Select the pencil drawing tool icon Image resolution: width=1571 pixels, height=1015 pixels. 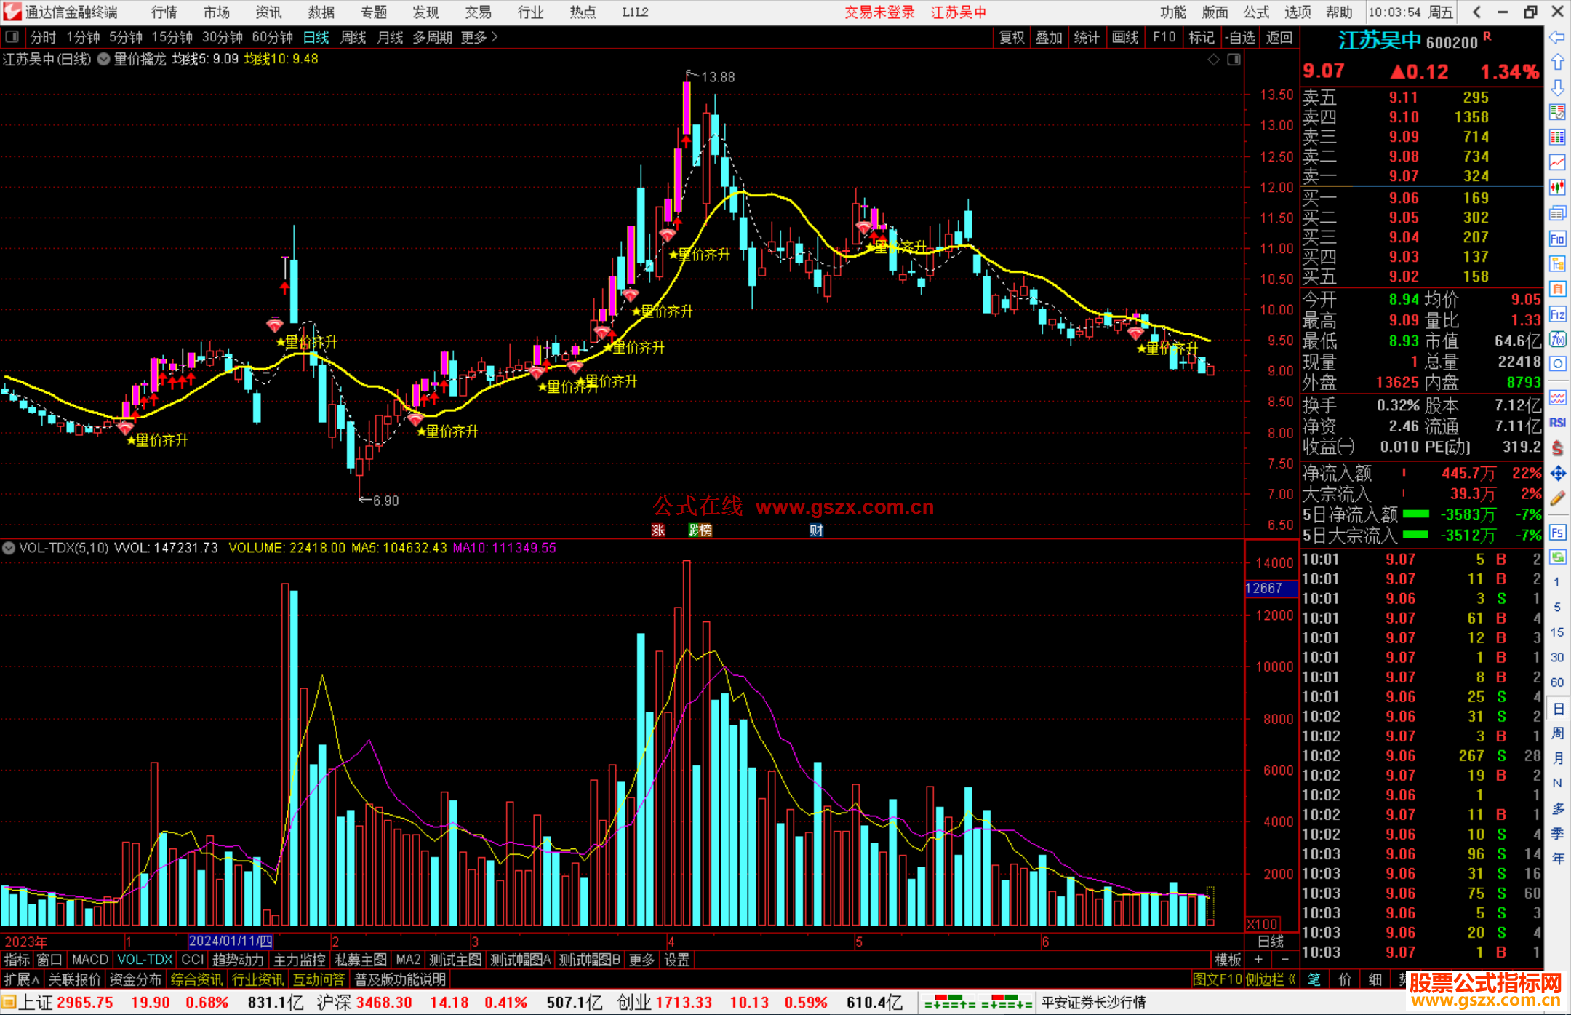1557,498
